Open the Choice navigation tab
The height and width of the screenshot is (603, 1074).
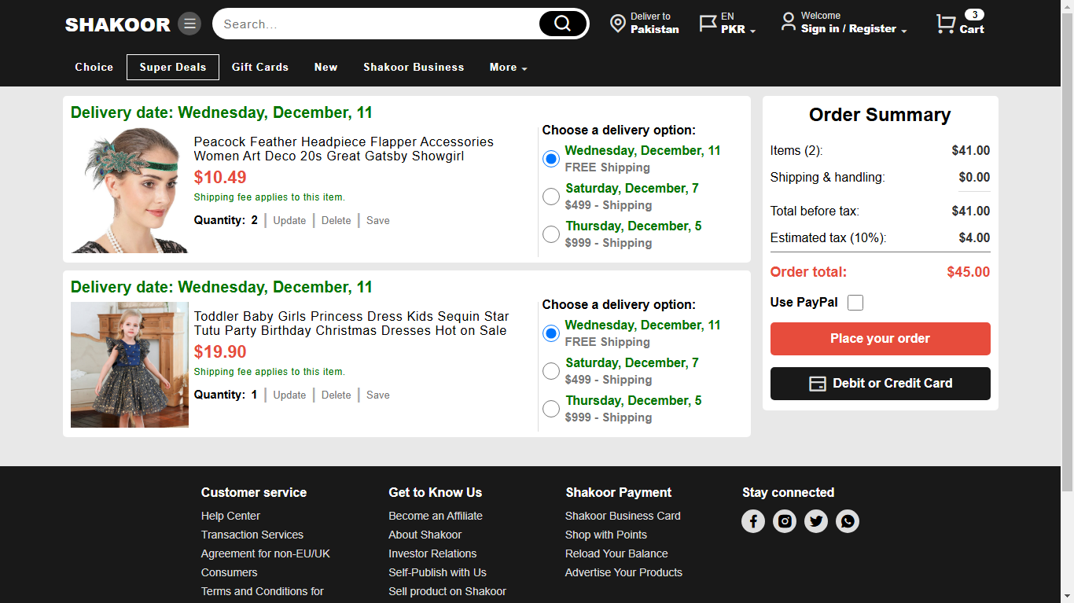pyautogui.click(x=94, y=68)
